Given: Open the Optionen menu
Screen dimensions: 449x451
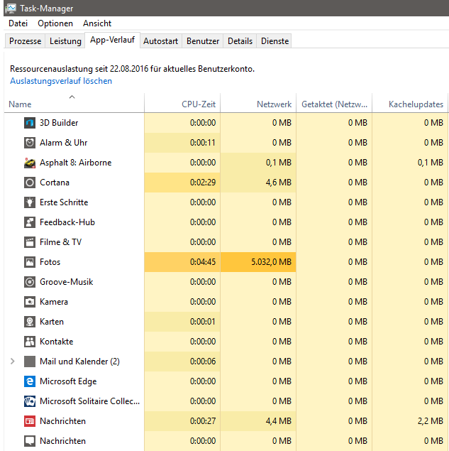Looking at the screenshot, I should 55,23.
